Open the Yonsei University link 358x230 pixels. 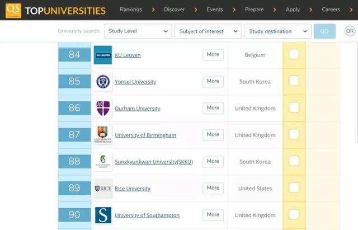pos(135,82)
